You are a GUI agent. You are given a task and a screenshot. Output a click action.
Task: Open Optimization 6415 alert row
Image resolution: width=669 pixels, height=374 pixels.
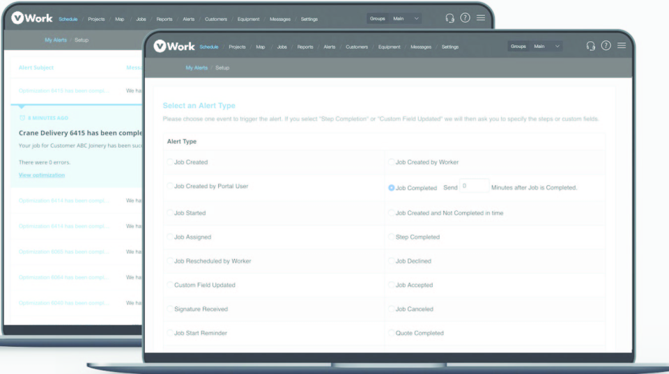tap(77, 91)
